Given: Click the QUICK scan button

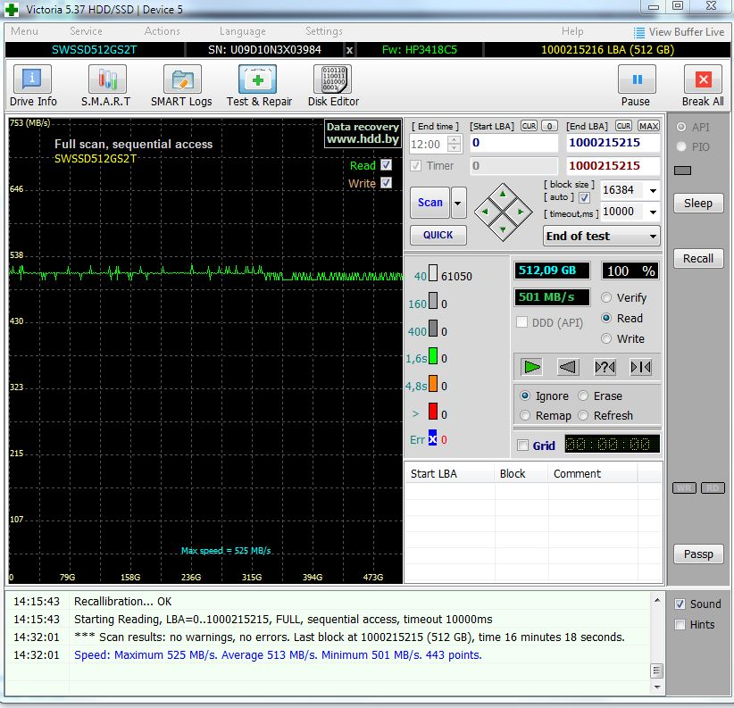Looking at the screenshot, I should (x=438, y=235).
